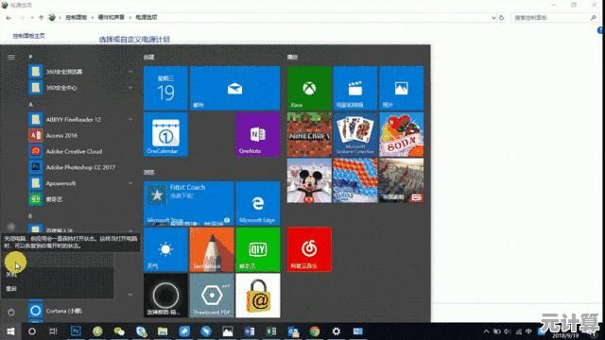This screenshot has height=340, width=605.
Task: Open address bar history dropdown
Action: (493, 18)
